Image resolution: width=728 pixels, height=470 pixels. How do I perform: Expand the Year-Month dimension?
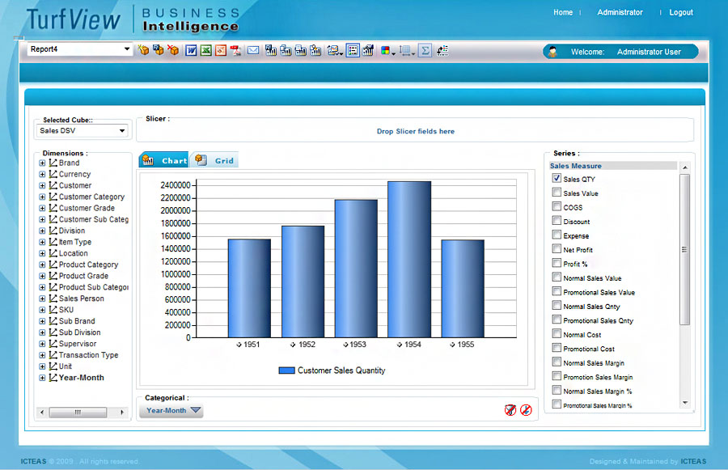click(x=42, y=378)
